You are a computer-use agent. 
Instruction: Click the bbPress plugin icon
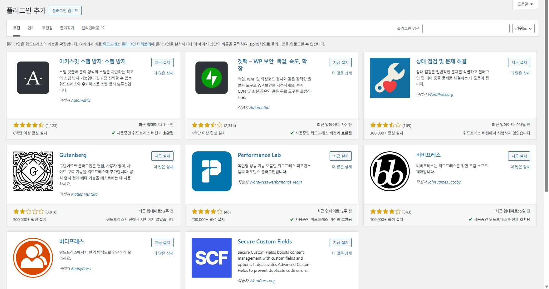click(x=390, y=171)
